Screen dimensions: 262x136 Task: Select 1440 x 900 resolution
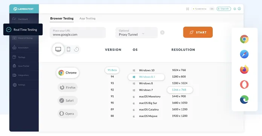(x=179, y=96)
